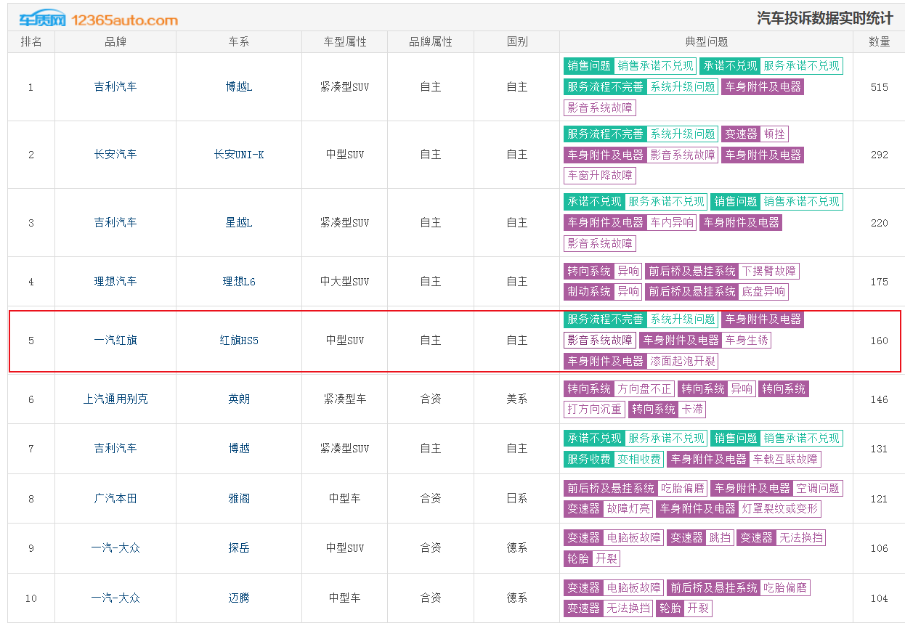
Task: Click the 车型属性 column header
Action: click(x=345, y=42)
